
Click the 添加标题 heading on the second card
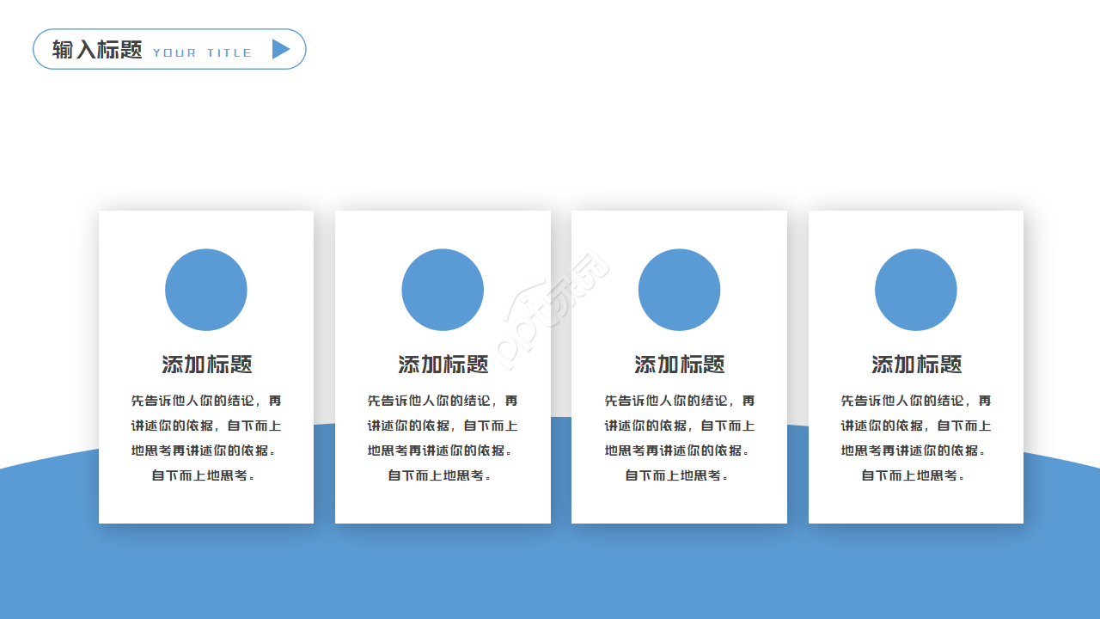click(x=443, y=365)
